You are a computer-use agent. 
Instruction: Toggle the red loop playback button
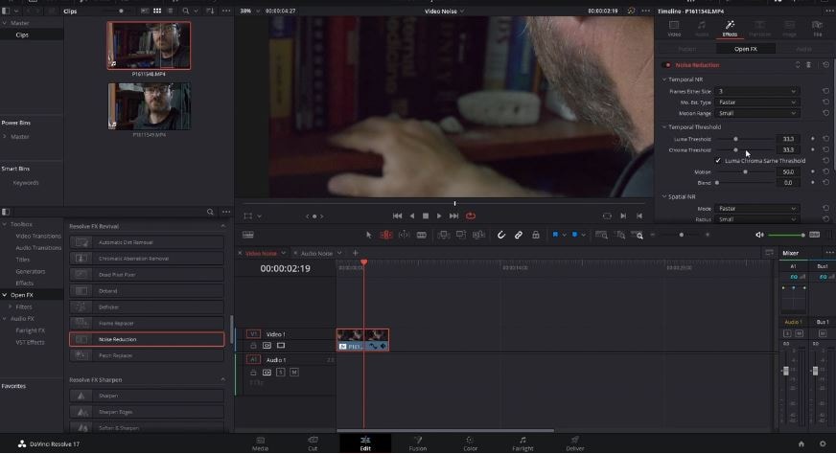point(470,216)
